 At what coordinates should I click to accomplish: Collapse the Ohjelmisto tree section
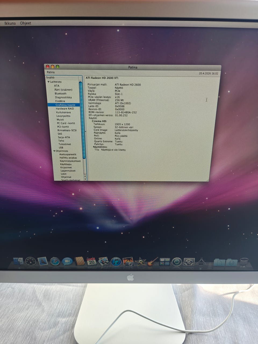tap(54, 151)
